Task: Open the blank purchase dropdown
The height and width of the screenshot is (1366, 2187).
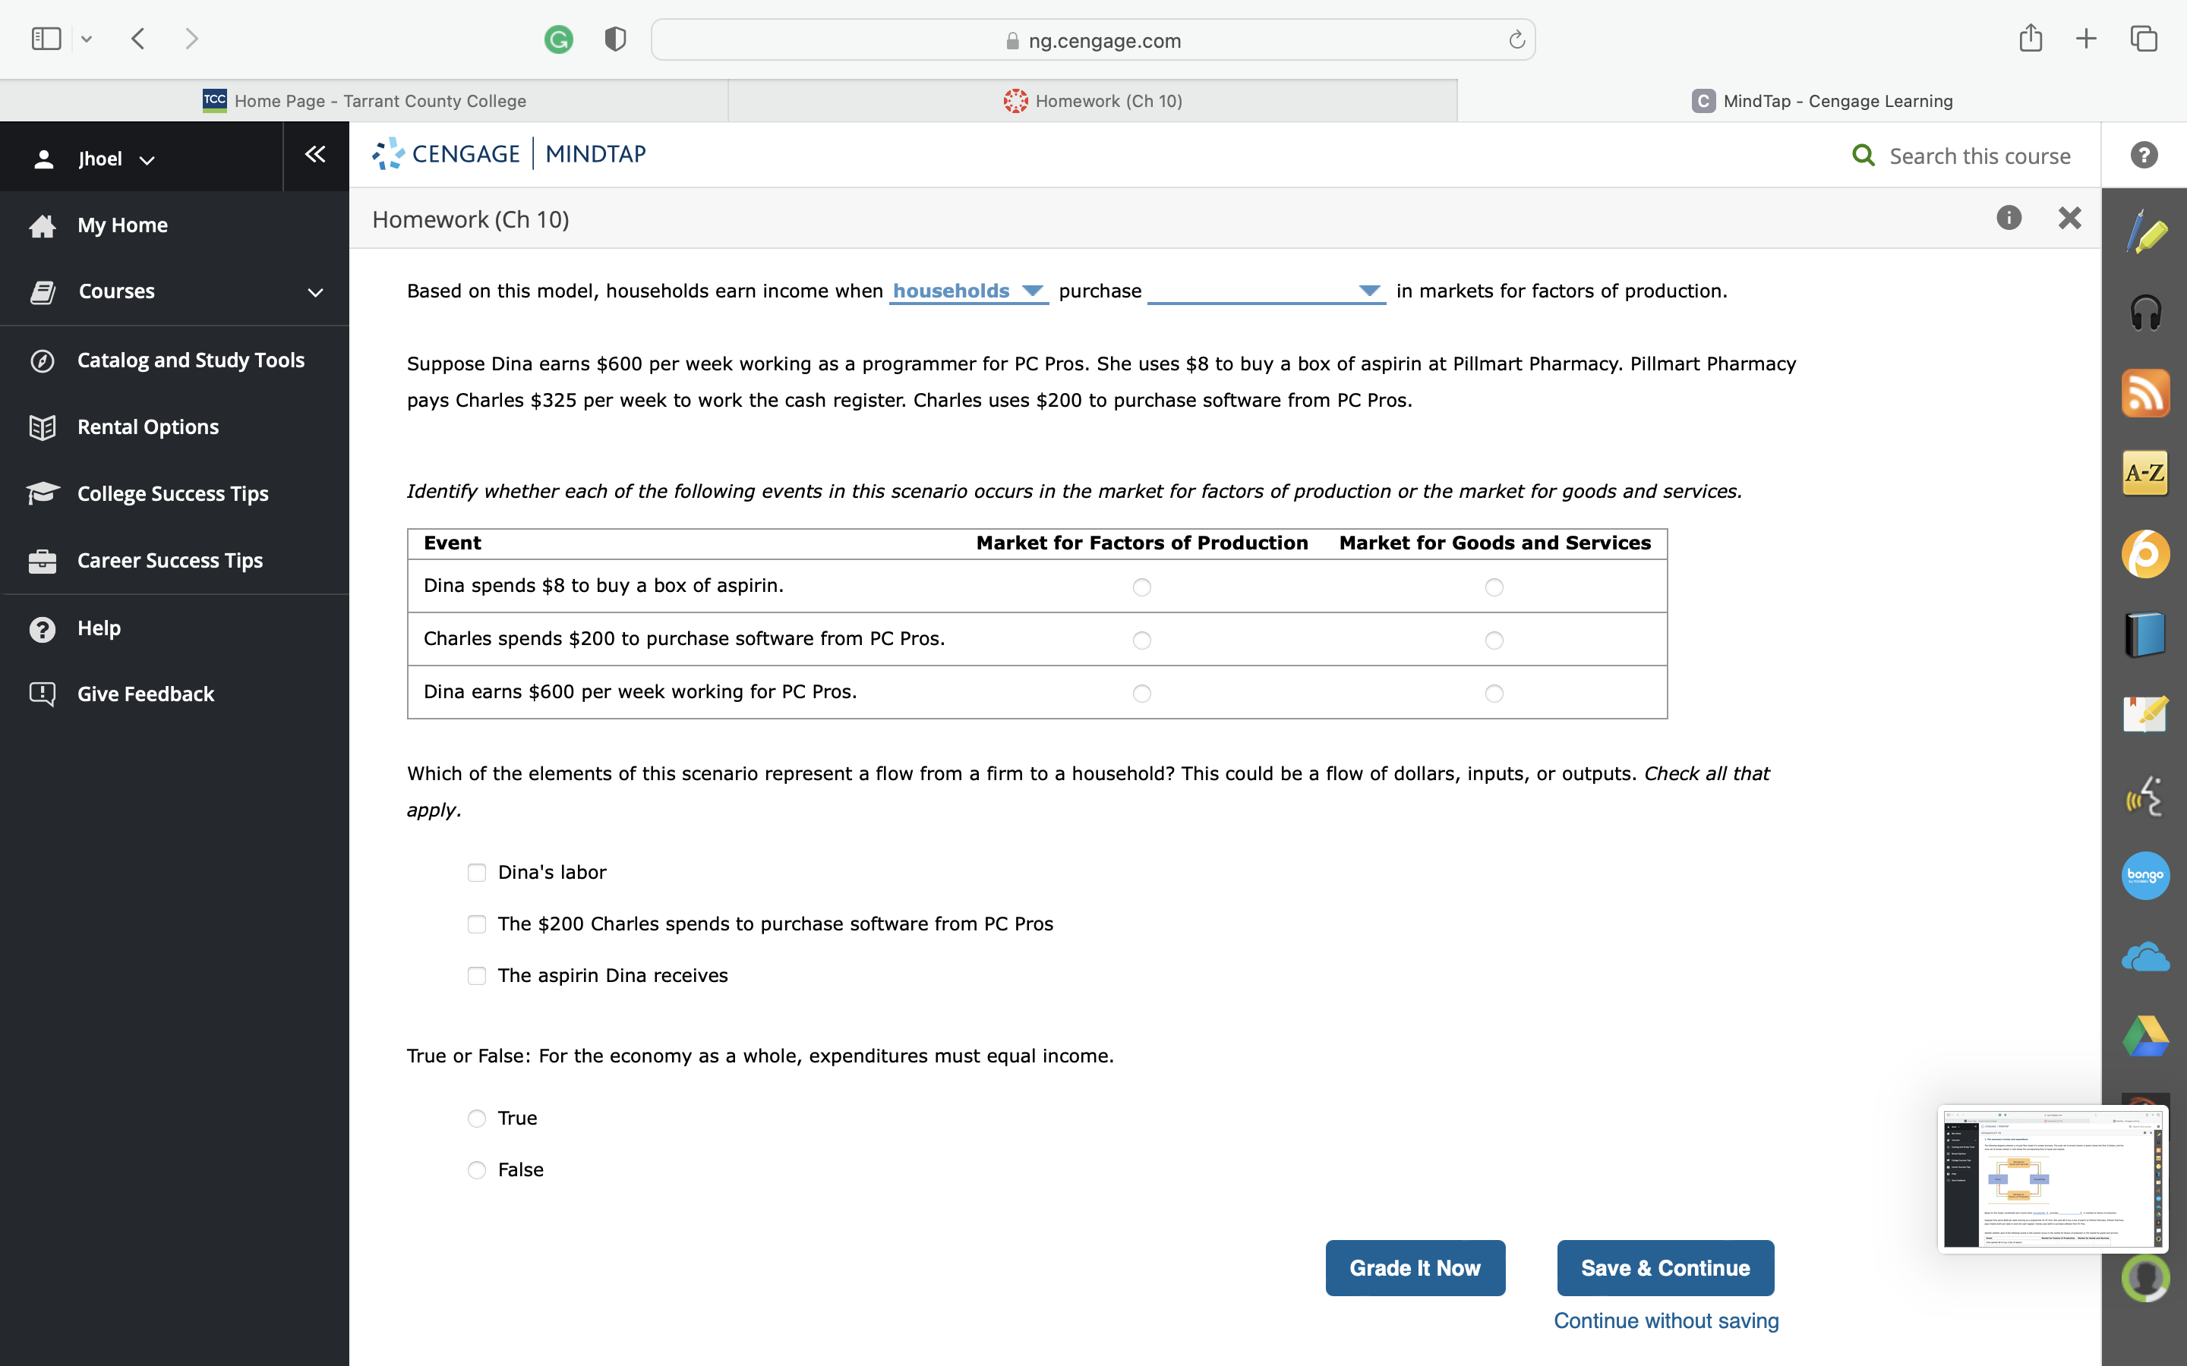Action: click(1368, 291)
